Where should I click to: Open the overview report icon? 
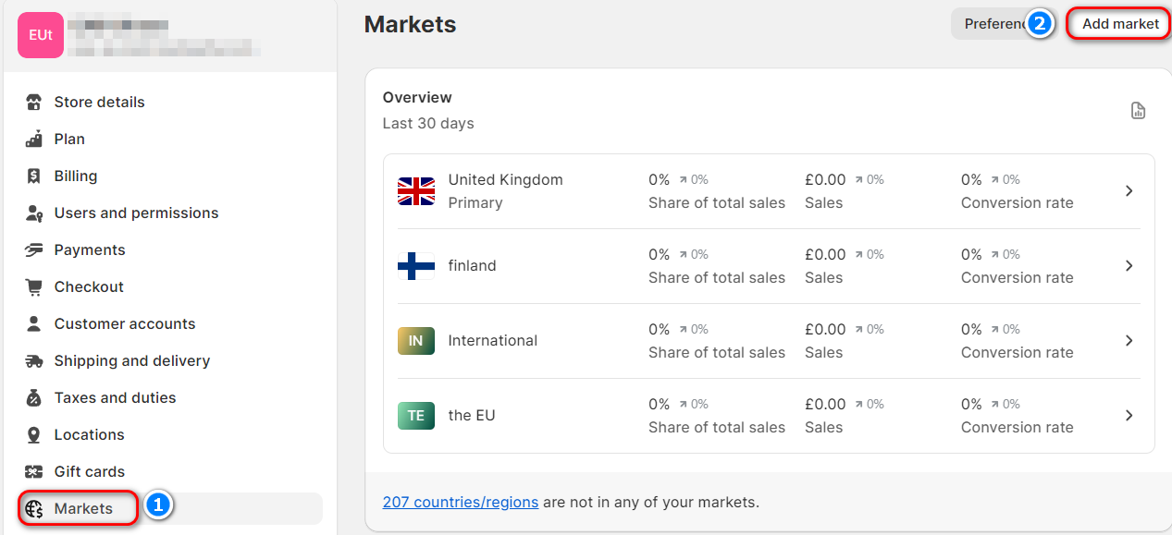click(1138, 111)
